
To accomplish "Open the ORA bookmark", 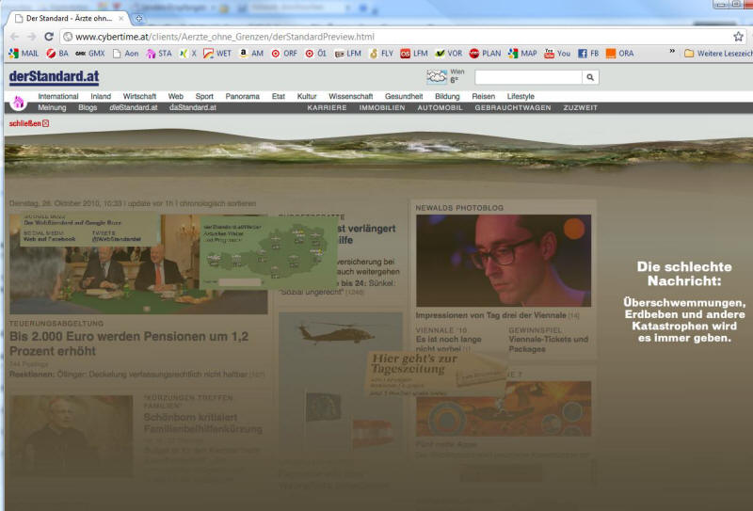I will point(620,54).
